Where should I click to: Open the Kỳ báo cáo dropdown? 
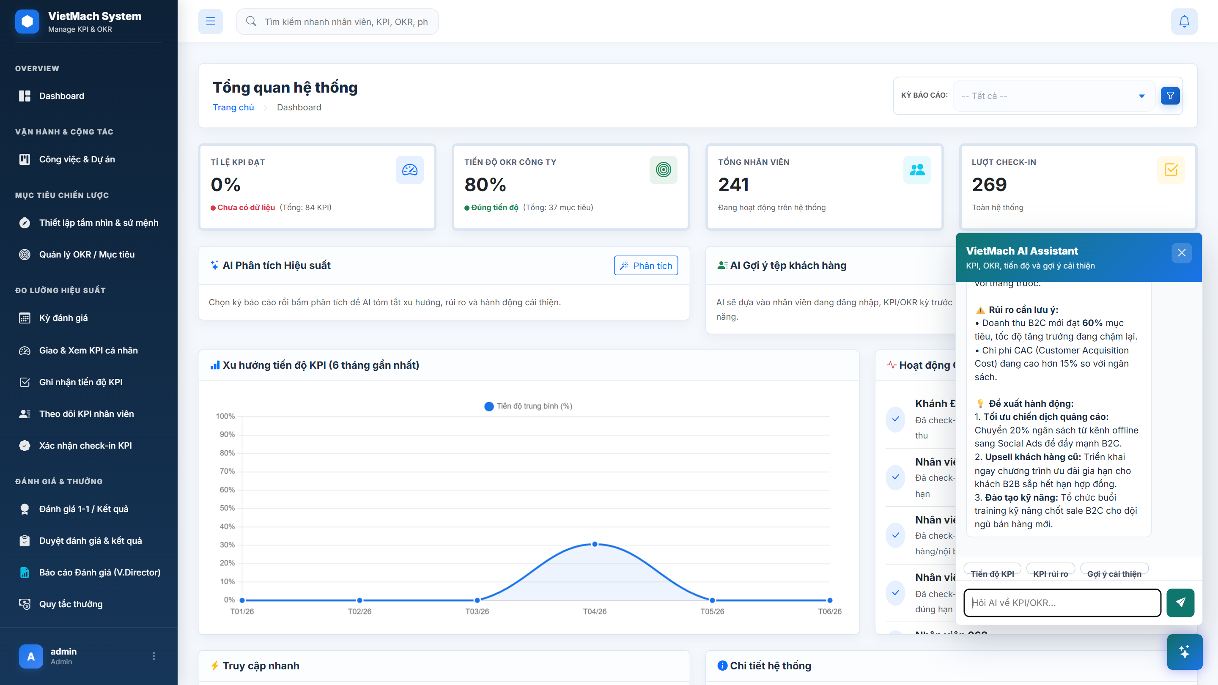point(1053,96)
